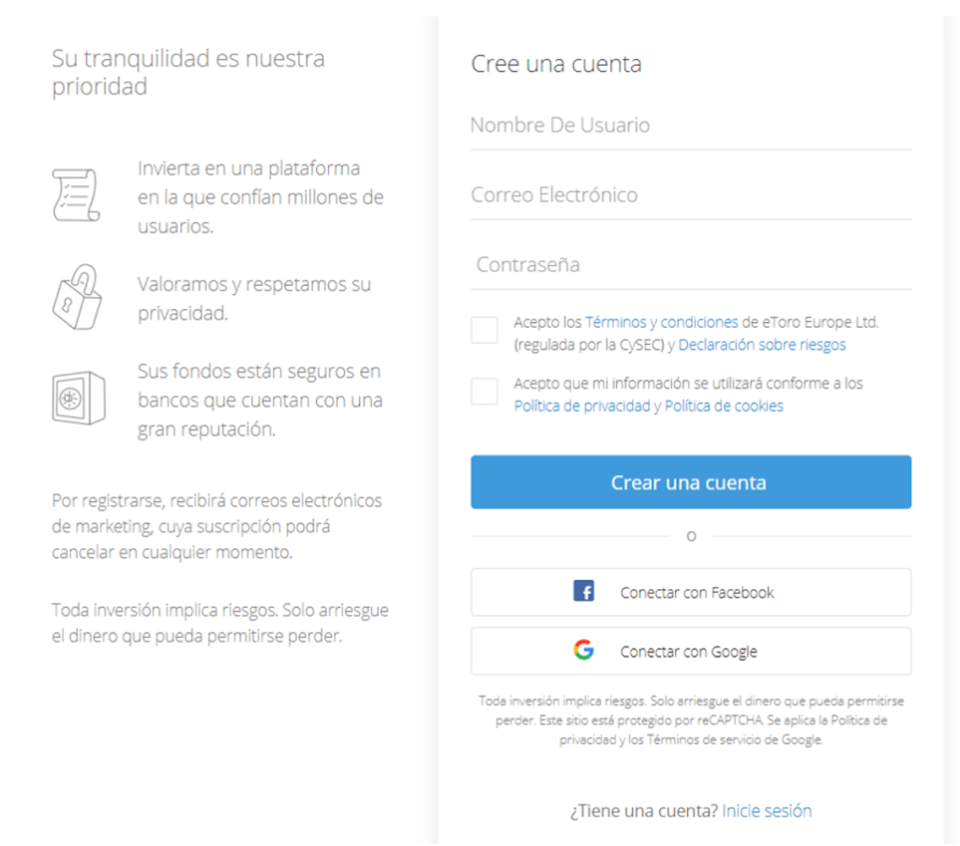960x846 pixels.
Task: Click the safe vault icon near funds text
Action: 78,395
